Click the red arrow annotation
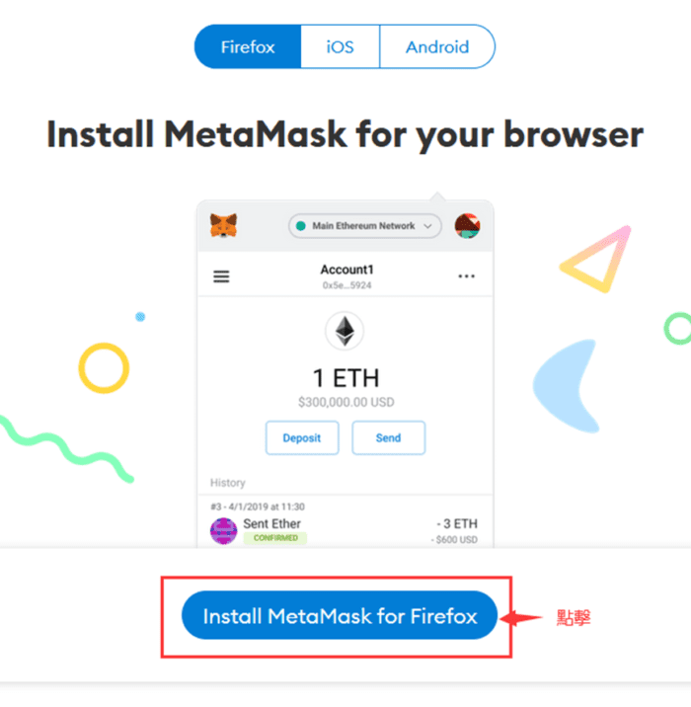 click(520, 618)
